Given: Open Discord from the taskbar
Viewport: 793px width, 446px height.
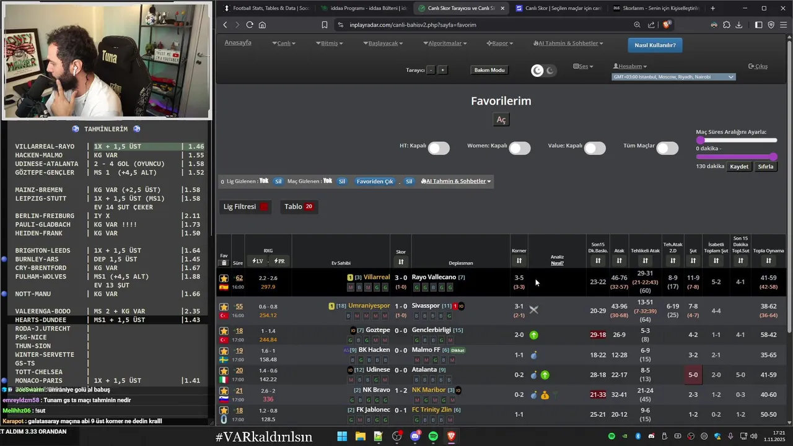Looking at the screenshot, I should coord(415,436).
